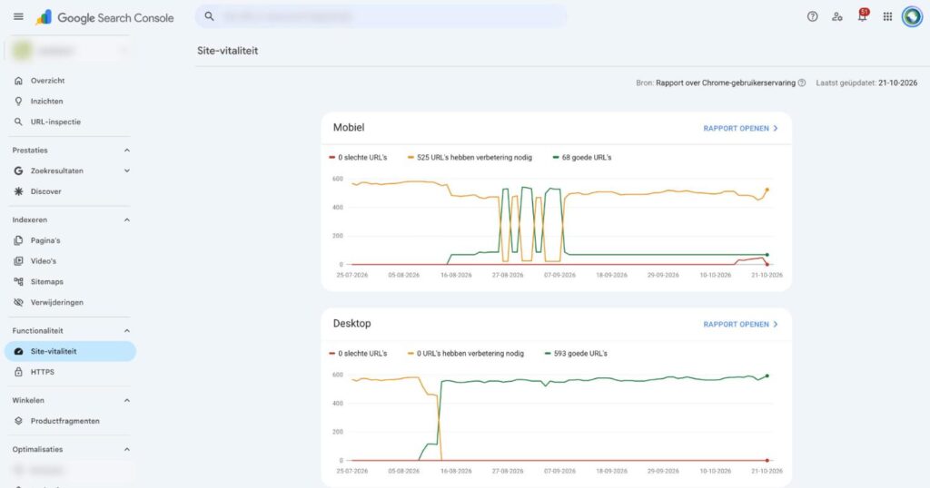Click Desktop RAPPORT OPENEN chevron arrow
The image size is (930, 488).
(x=776, y=325)
